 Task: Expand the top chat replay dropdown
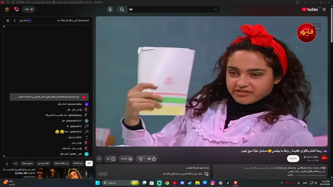tap(73, 21)
